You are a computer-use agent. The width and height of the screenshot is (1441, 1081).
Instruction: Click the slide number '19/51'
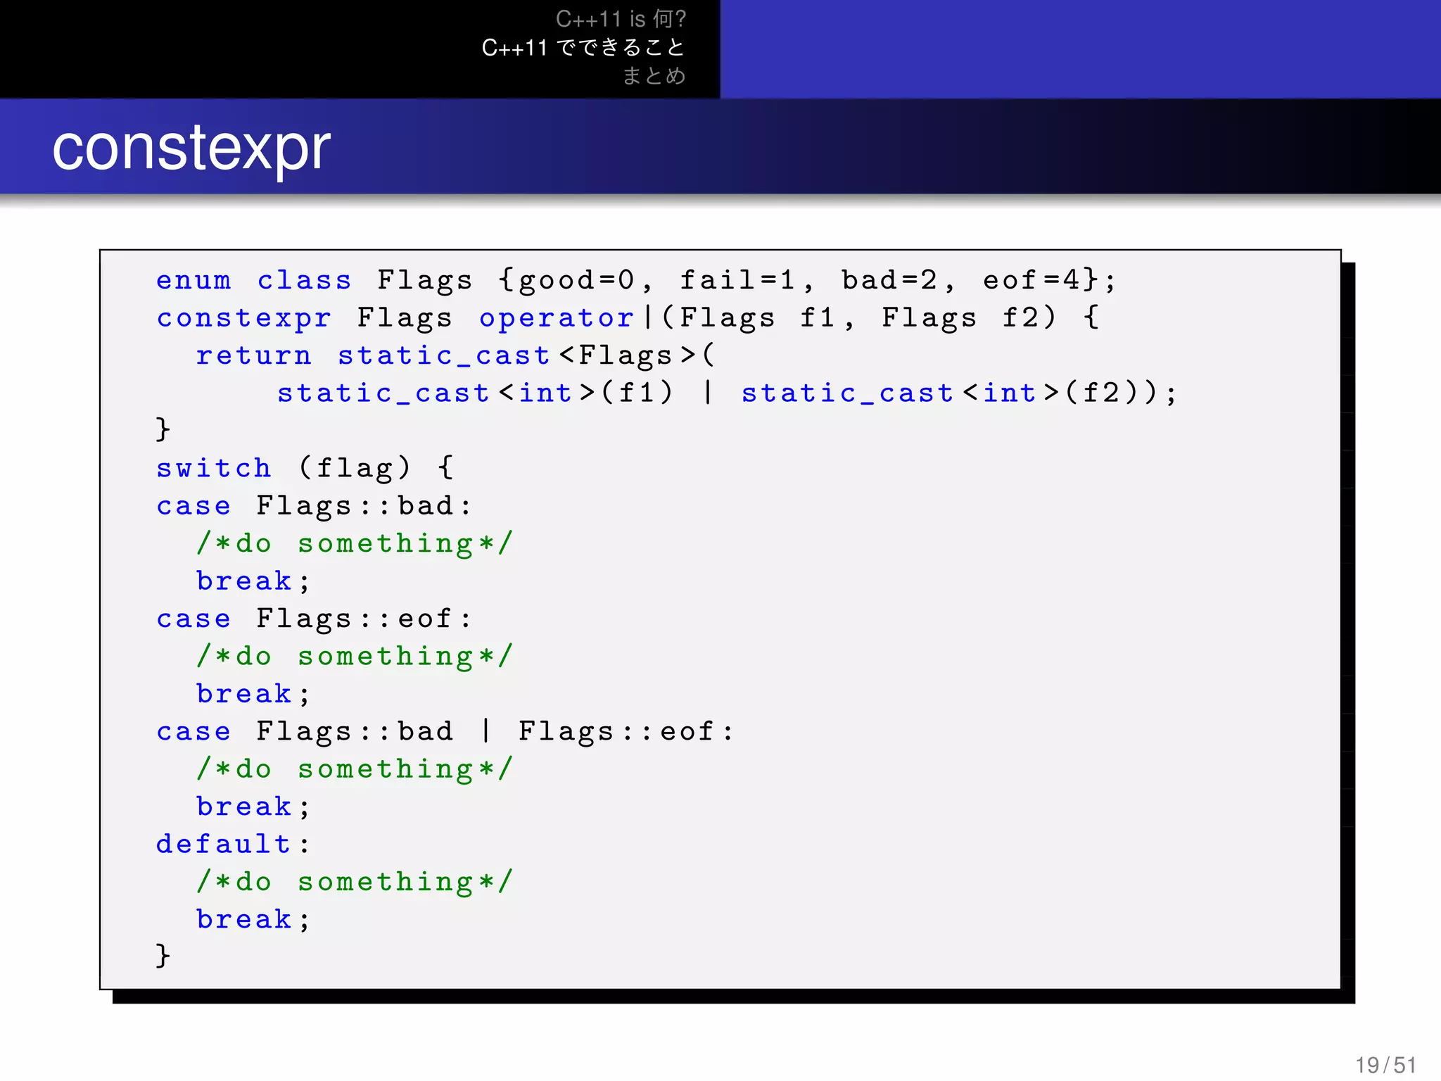[x=1385, y=1064]
